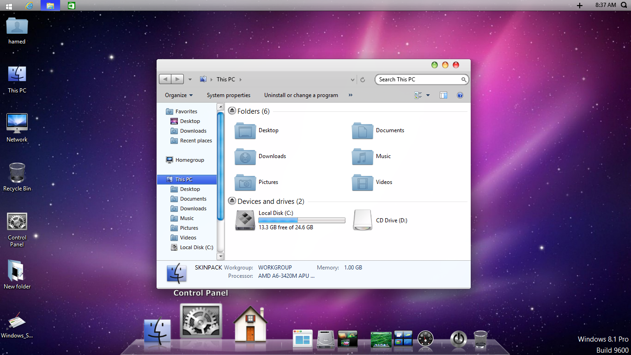Open the green desktop wallpaper dock icon
Screen dimensions: 631x355
point(381,340)
